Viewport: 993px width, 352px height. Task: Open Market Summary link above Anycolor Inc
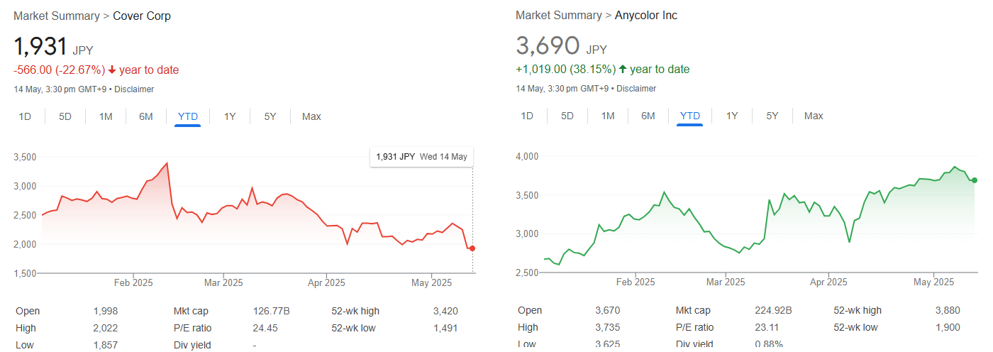(x=558, y=16)
